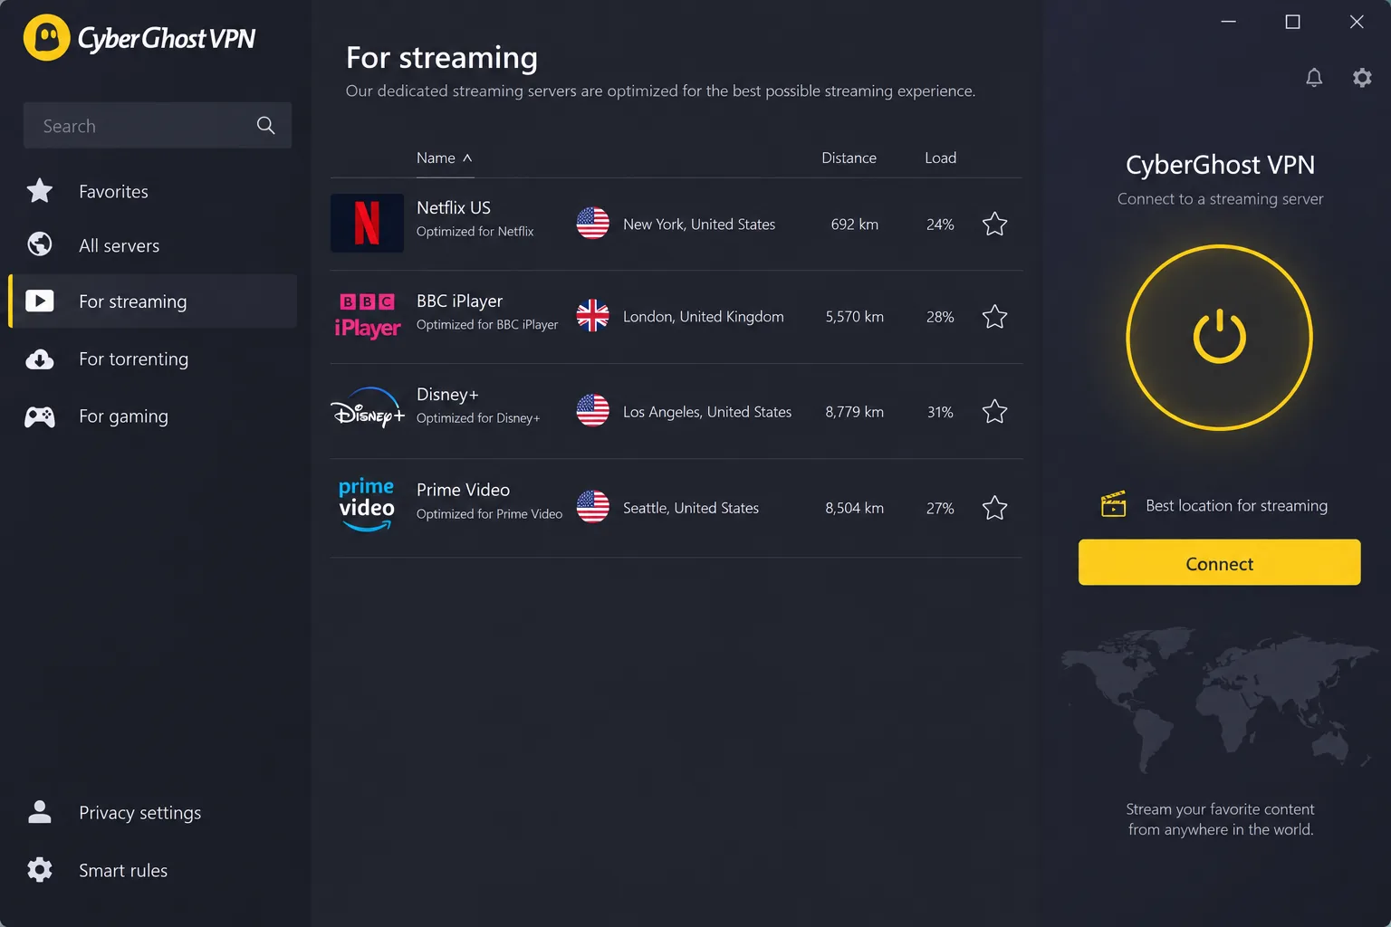The width and height of the screenshot is (1391, 927).
Task: Select the Prime Video server name
Action: (x=463, y=490)
